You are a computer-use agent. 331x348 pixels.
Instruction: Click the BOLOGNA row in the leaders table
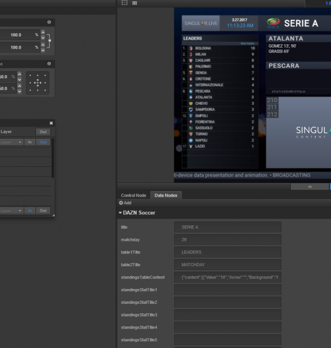(x=220, y=48)
